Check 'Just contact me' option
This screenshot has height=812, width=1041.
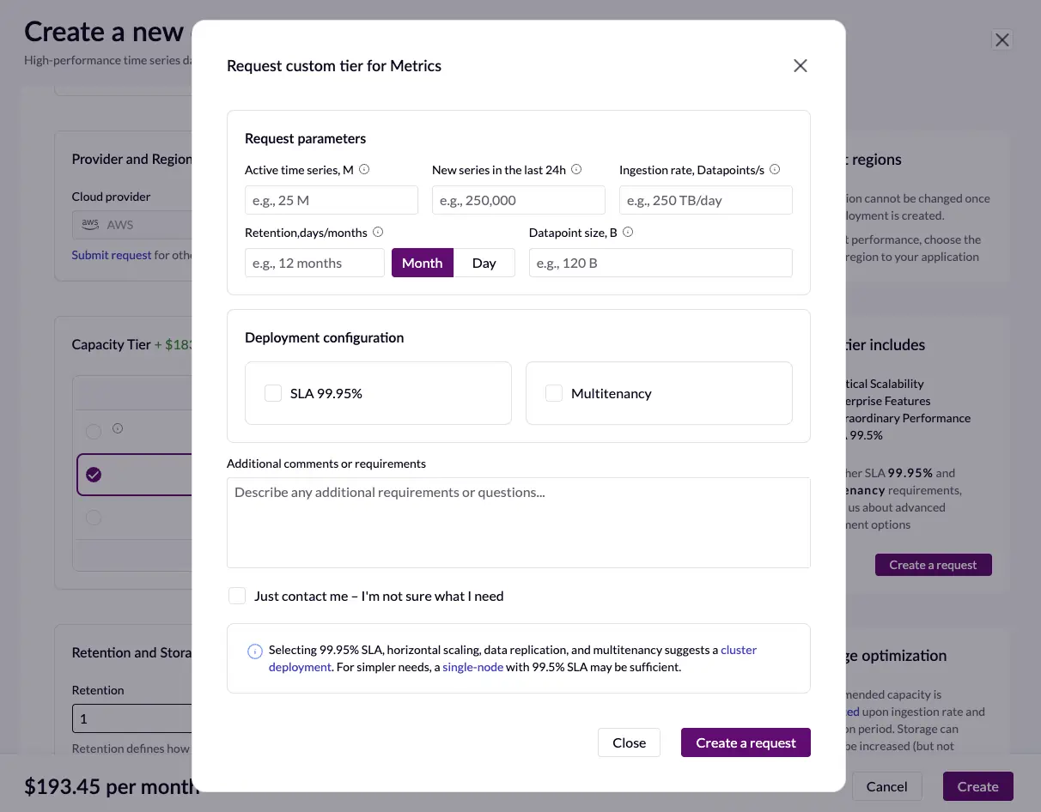[x=237, y=596]
